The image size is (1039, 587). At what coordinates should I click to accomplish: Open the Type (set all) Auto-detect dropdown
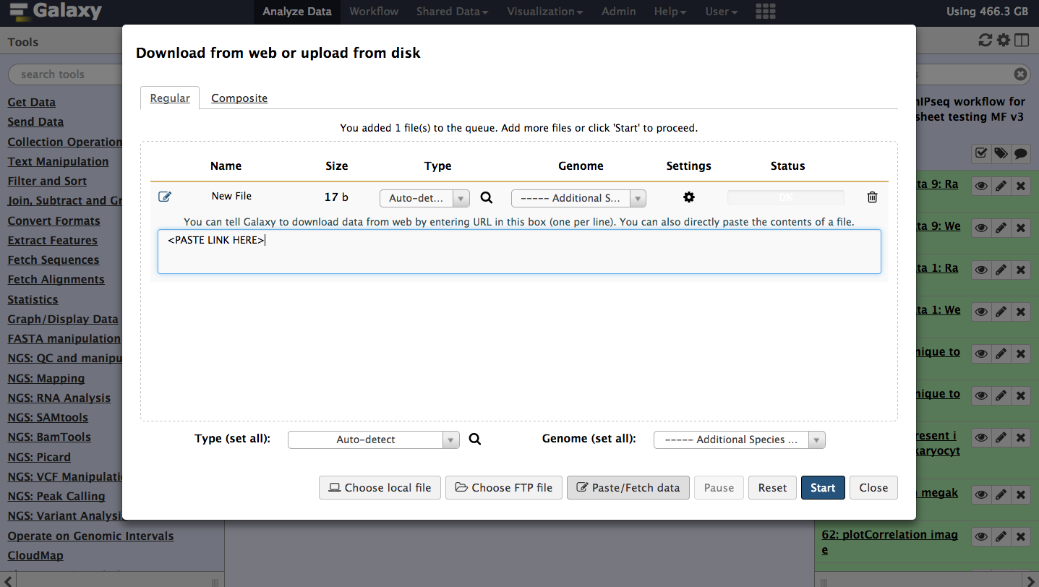click(373, 440)
